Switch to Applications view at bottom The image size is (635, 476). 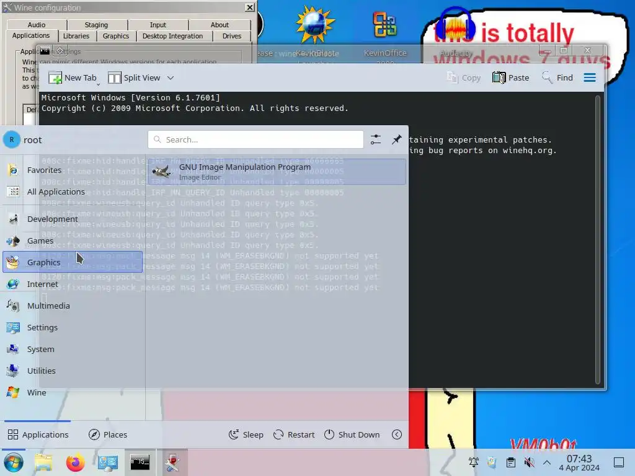38,434
